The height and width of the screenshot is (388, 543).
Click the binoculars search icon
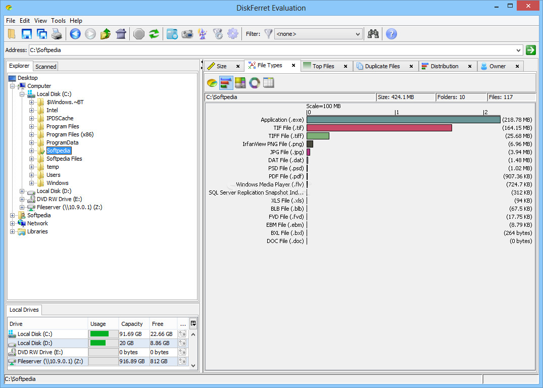[373, 34]
